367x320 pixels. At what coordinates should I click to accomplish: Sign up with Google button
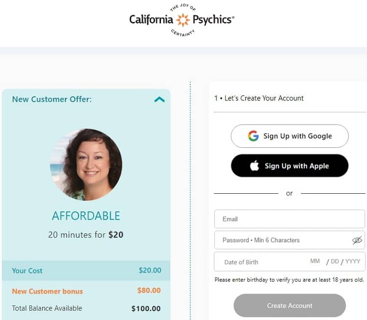tap(290, 136)
